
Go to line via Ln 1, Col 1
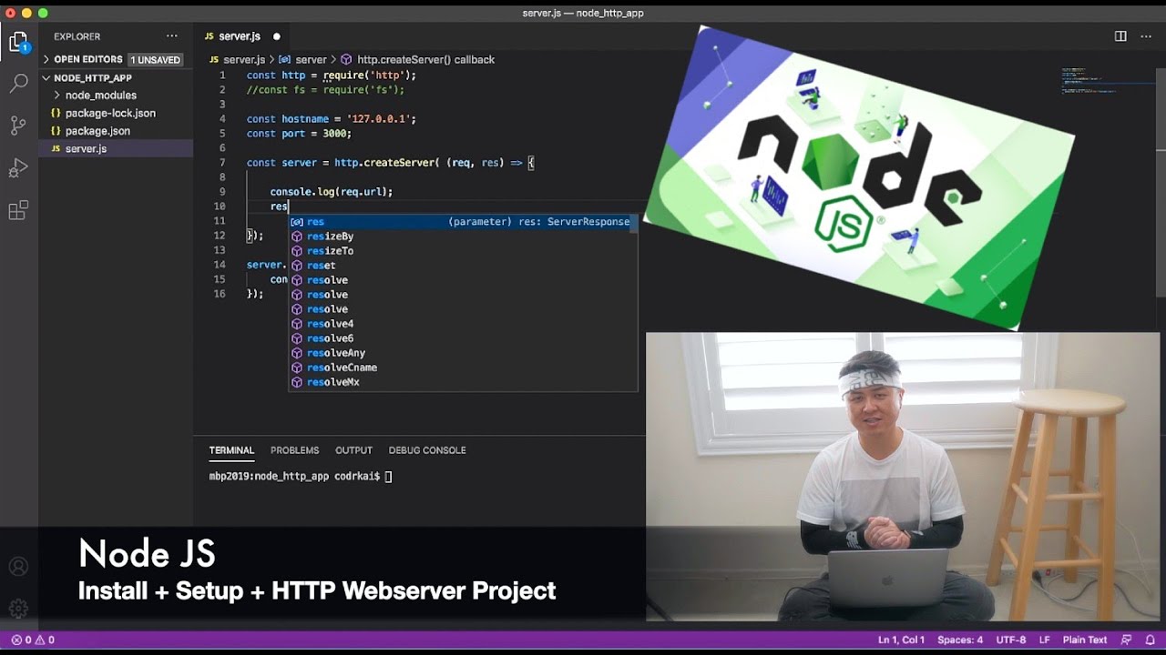coord(901,640)
